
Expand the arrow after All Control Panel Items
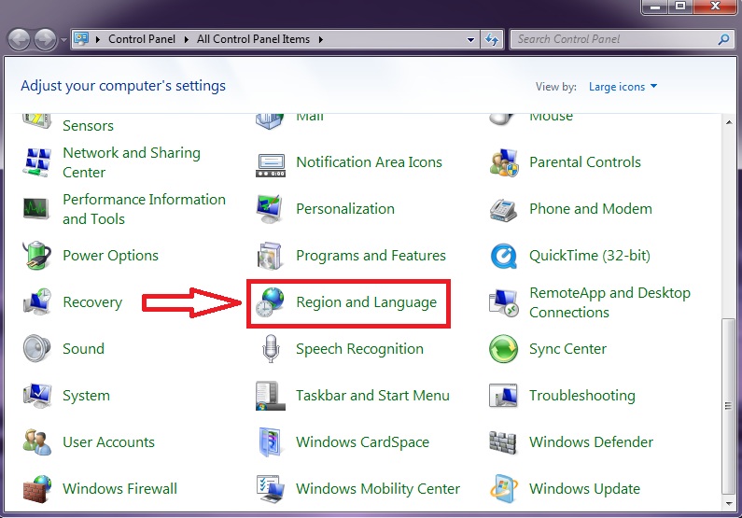[x=321, y=40]
